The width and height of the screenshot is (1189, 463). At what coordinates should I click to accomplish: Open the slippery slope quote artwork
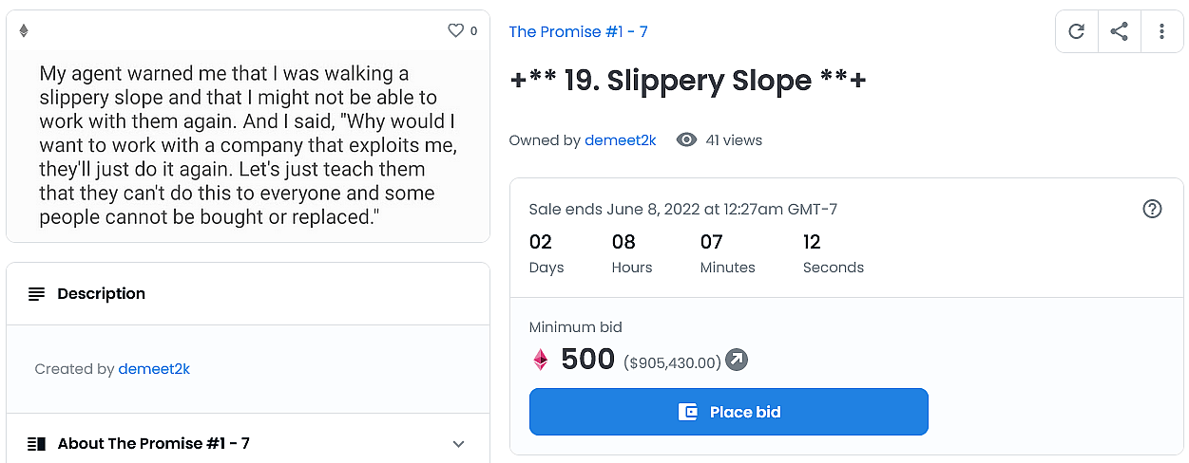point(247,145)
